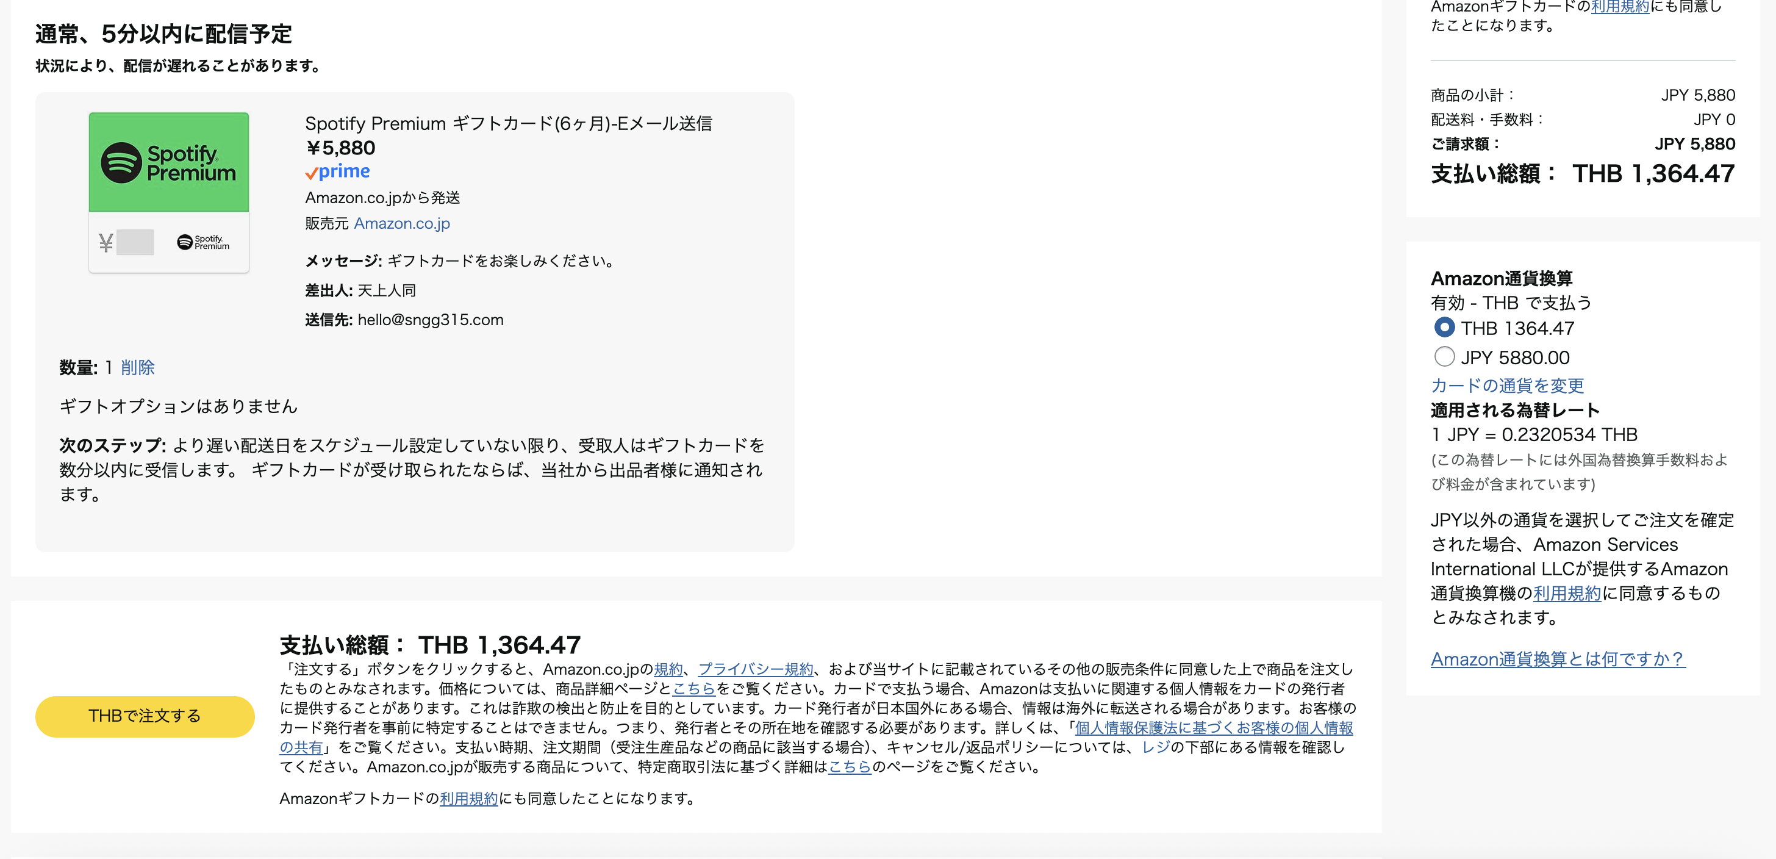Click the 差出人: 天上人同 sender line
This screenshot has height=859, width=1776.
360,290
